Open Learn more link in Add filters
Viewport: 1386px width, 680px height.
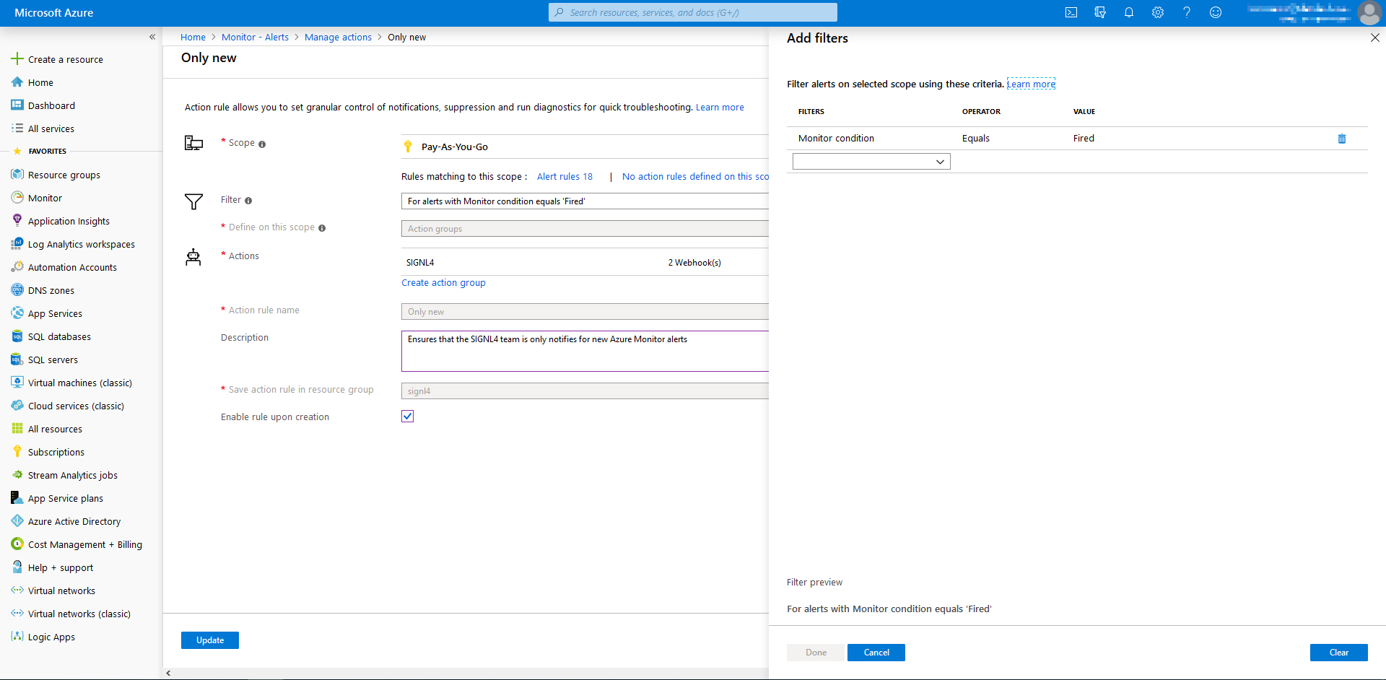pyautogui.click(x=1031, y=84)
